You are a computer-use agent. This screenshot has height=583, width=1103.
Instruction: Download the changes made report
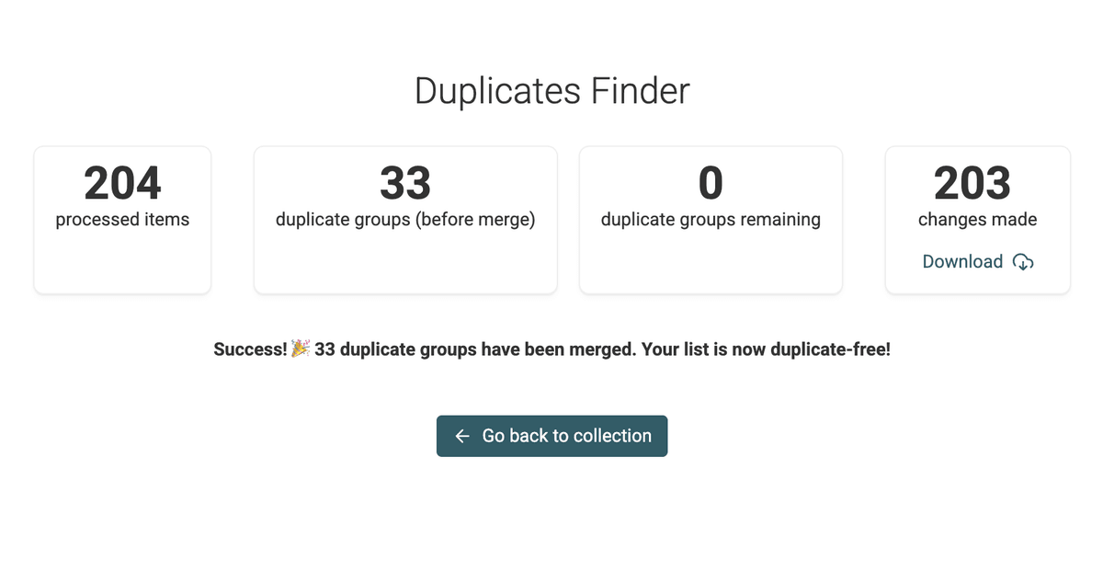978,262
